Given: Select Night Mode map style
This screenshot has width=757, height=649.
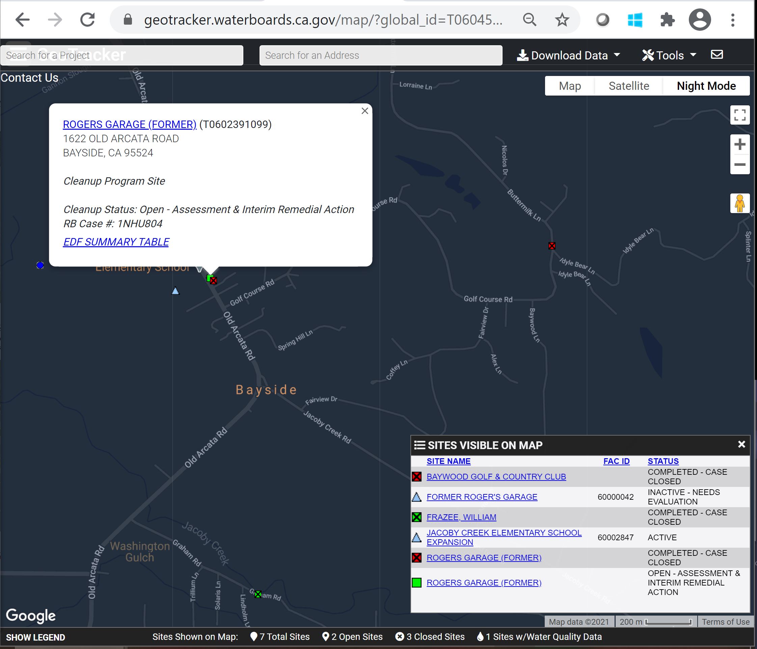Looking at the screenshot, I should (x=706, y=86).
